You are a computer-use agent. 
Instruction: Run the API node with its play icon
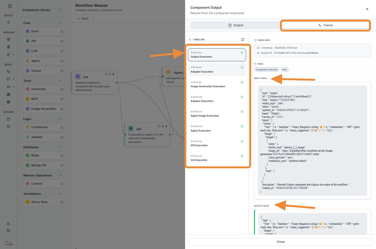click(x=166, y=126)
